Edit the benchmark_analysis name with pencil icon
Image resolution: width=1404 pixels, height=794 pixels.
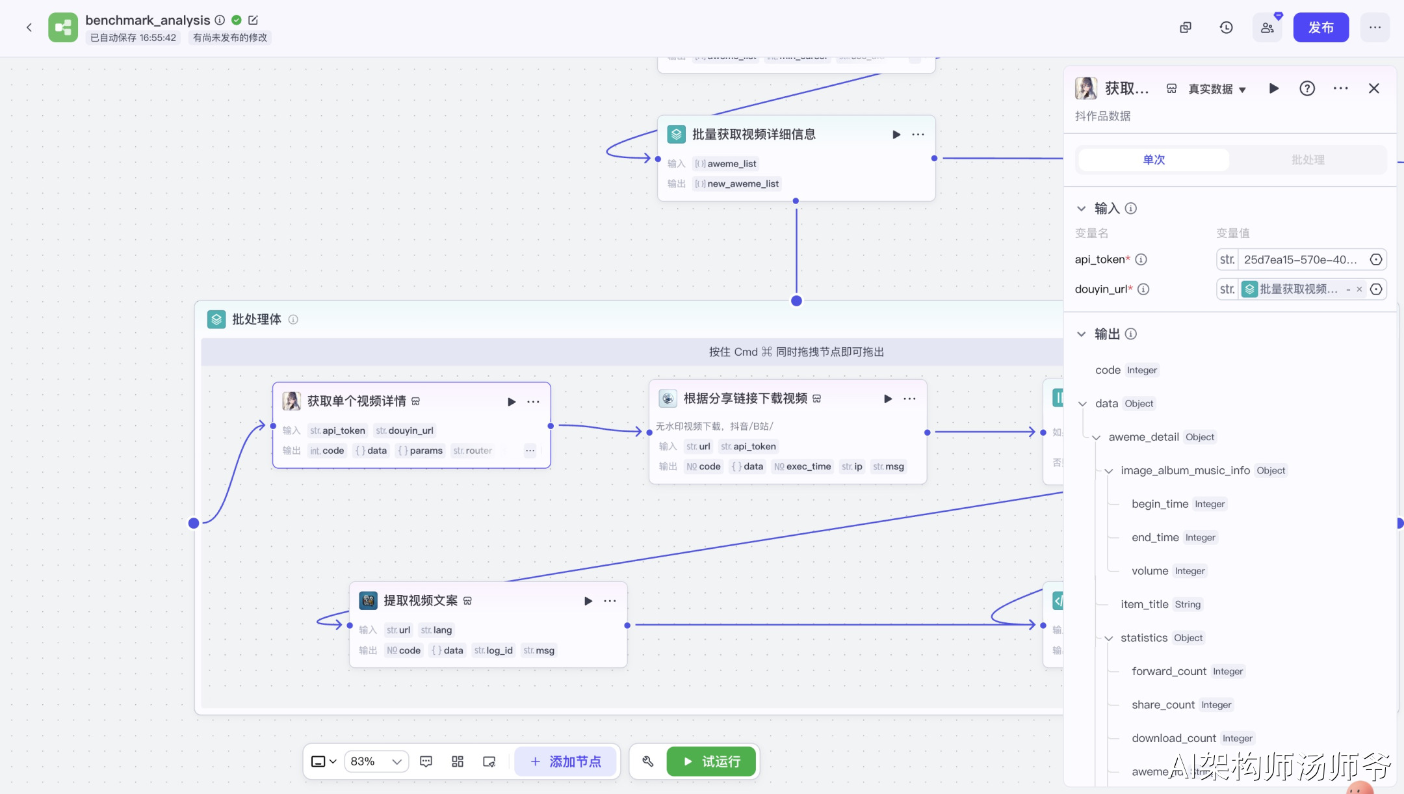click(253, 20)
